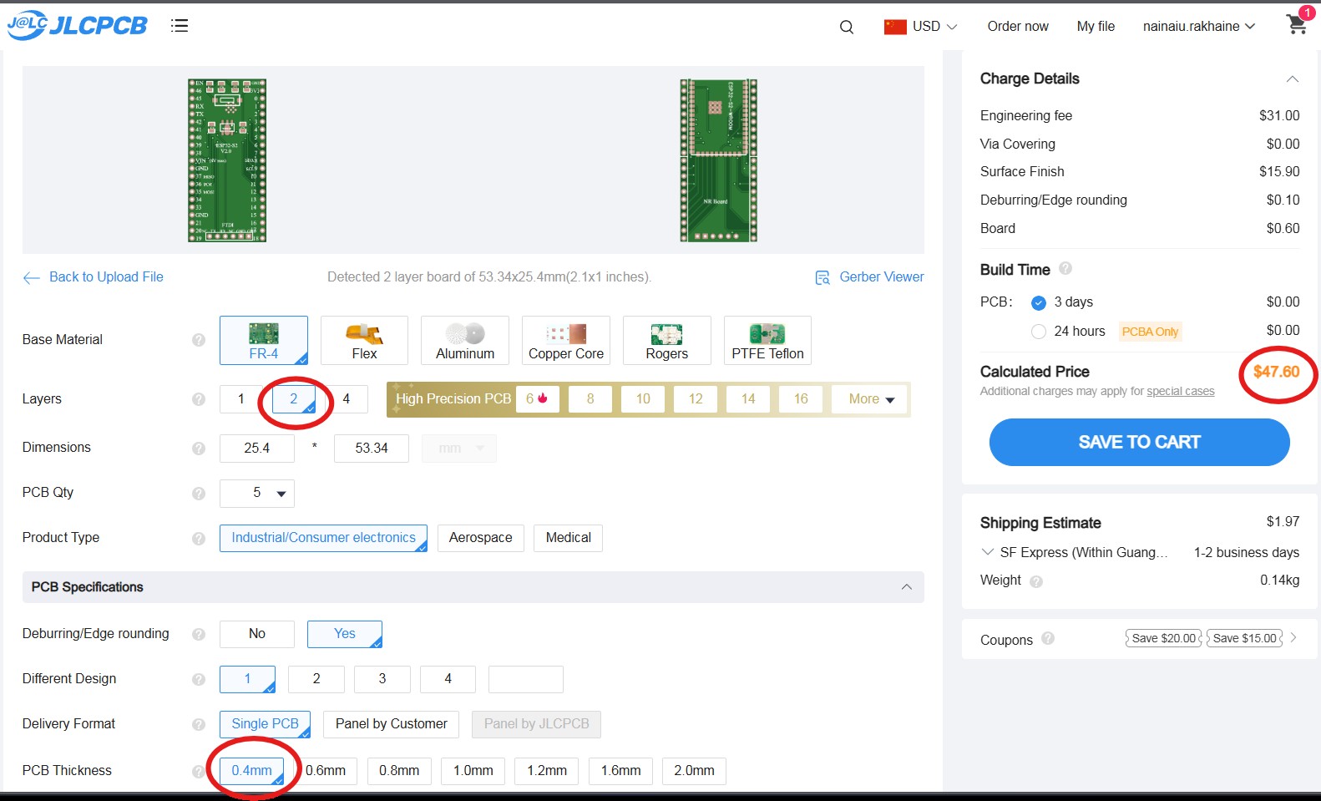
Task: Open the mm units dropdown
Action: pyautogui.click(x=459, y=449)
